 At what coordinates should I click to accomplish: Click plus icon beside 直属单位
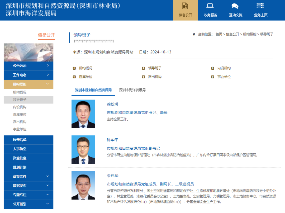click(74, 77)
